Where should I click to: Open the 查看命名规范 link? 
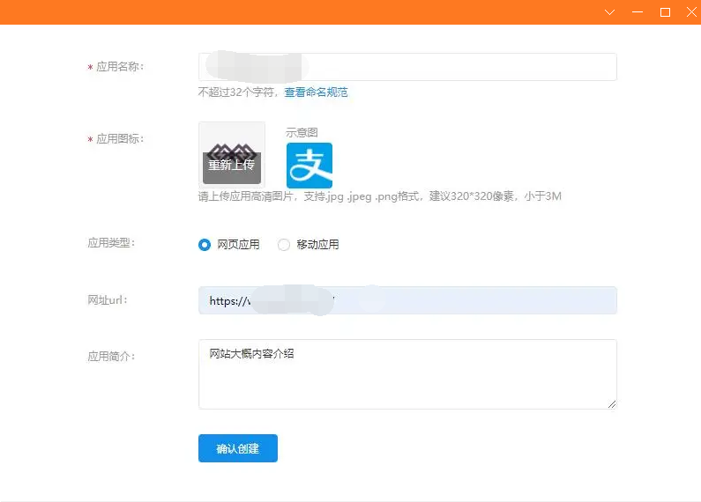tap(316, 92)
